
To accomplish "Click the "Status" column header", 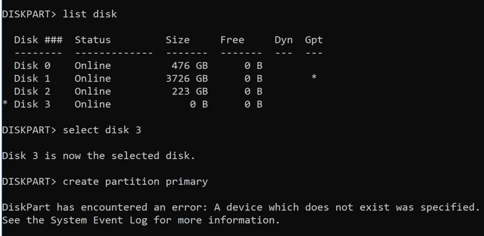I will click(93, 40).
